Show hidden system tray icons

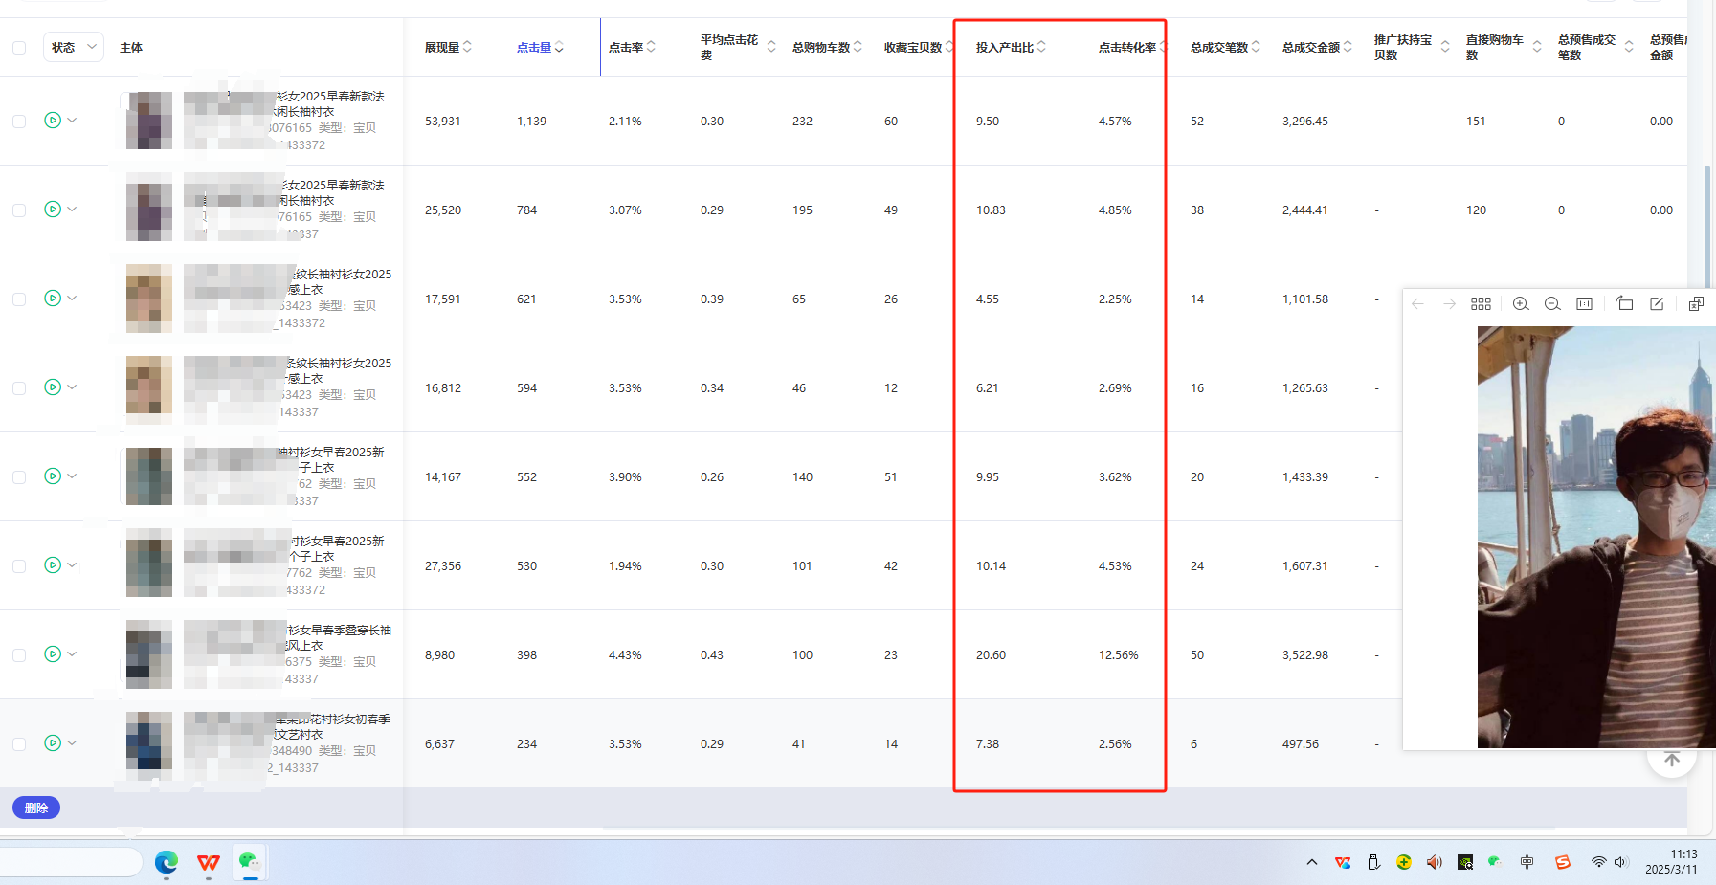[x=1311, y=862]
